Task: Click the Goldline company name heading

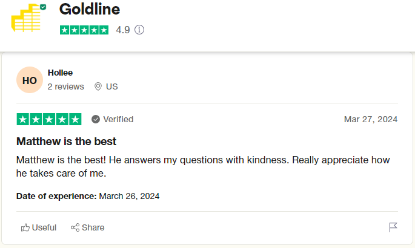Action: click(90, 9)
